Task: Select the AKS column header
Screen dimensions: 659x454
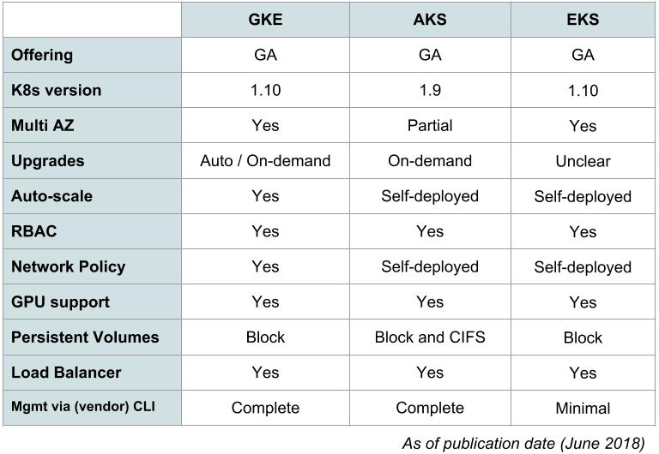Action: [429, 20]
